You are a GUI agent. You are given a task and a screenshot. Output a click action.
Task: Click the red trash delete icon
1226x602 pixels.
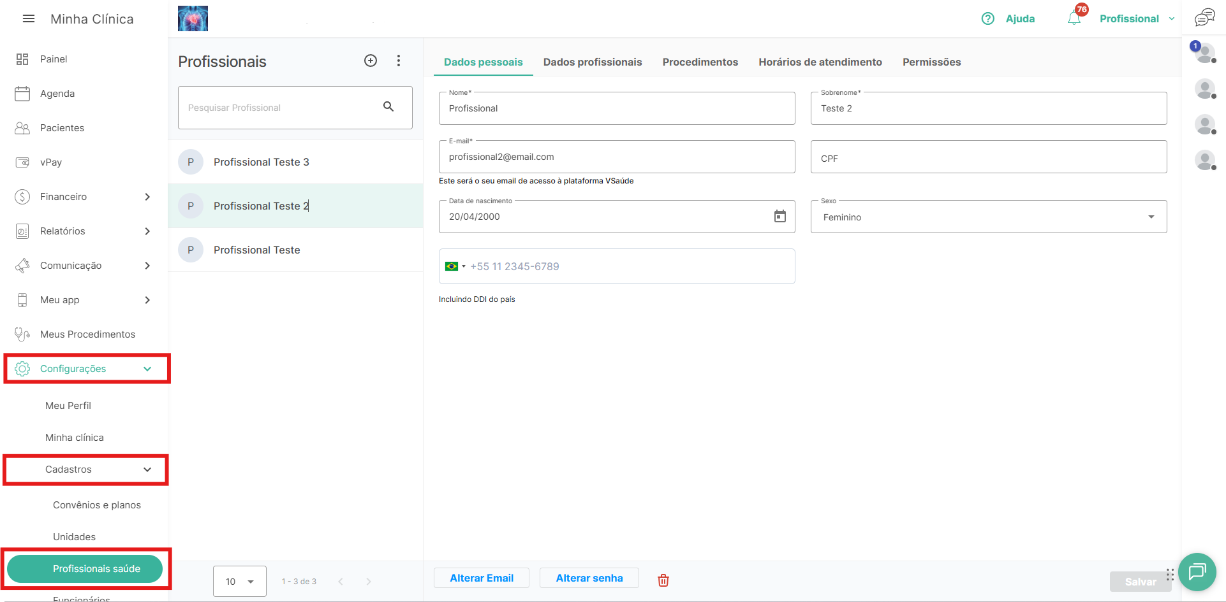pos(663,580)
